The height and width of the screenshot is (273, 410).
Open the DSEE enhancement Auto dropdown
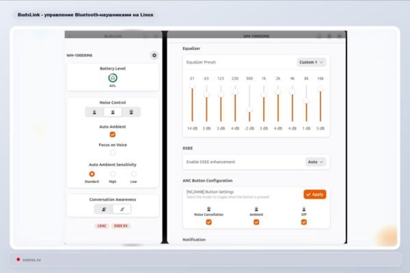click(315, 162)
